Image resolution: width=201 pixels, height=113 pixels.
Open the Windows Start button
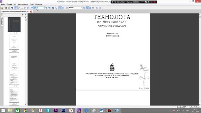click(x=3, y=110)
